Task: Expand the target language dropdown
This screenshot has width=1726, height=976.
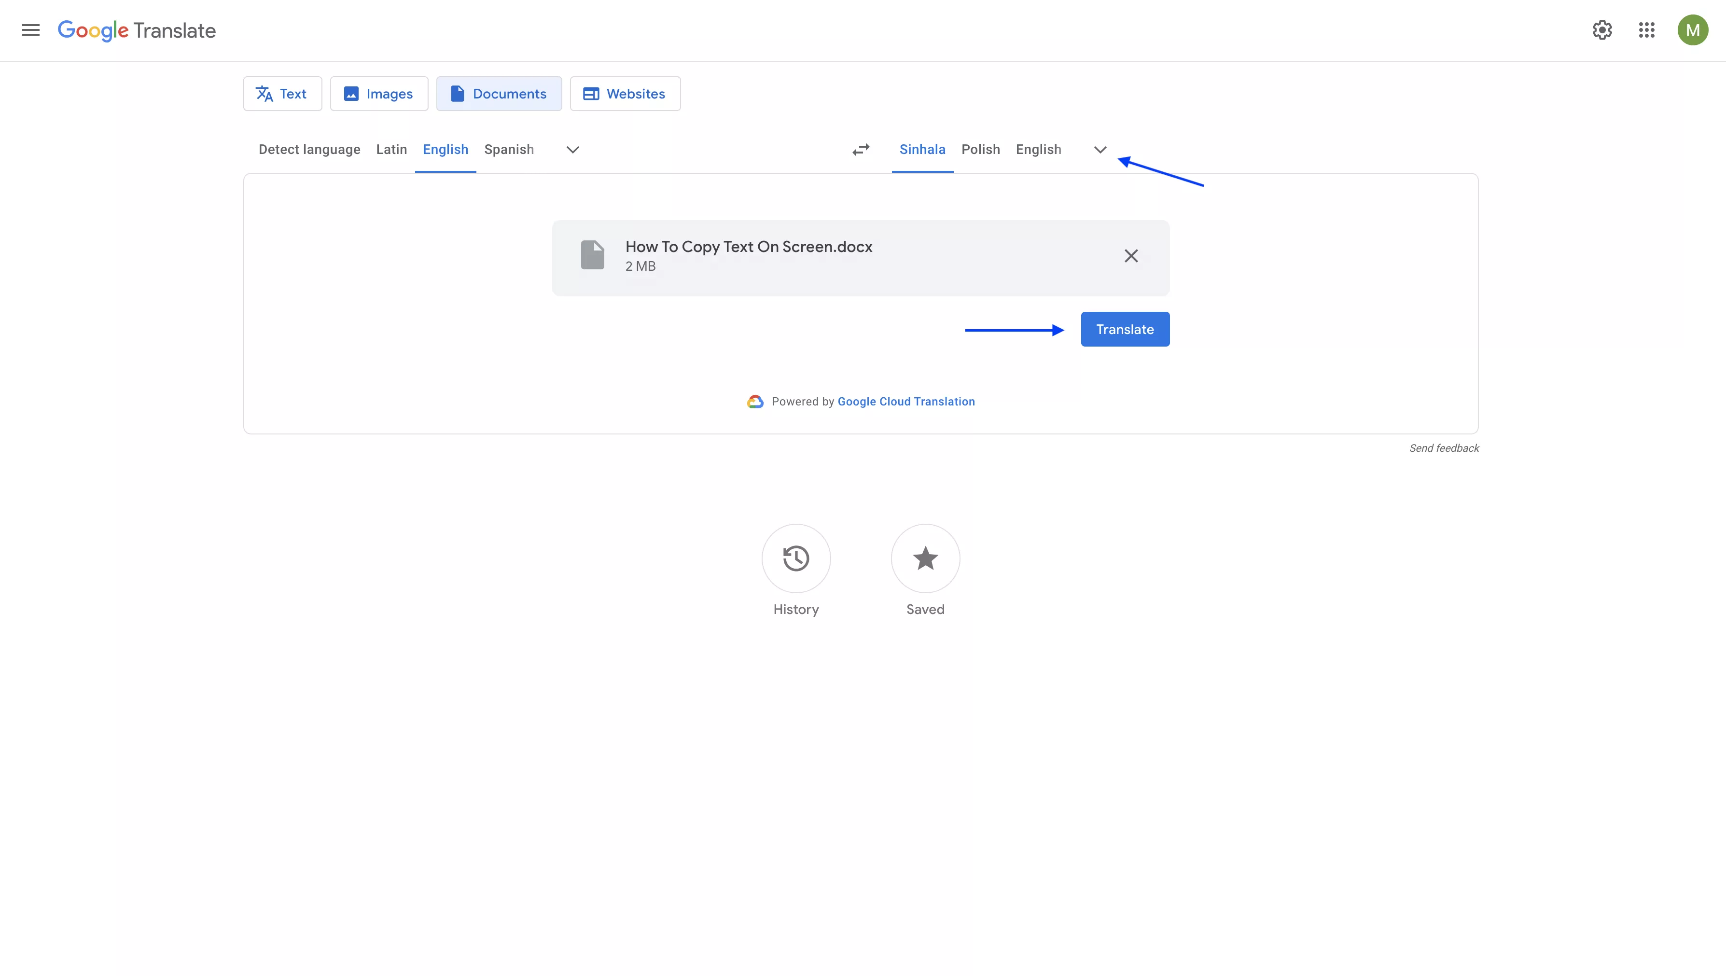Action: 1100,150
